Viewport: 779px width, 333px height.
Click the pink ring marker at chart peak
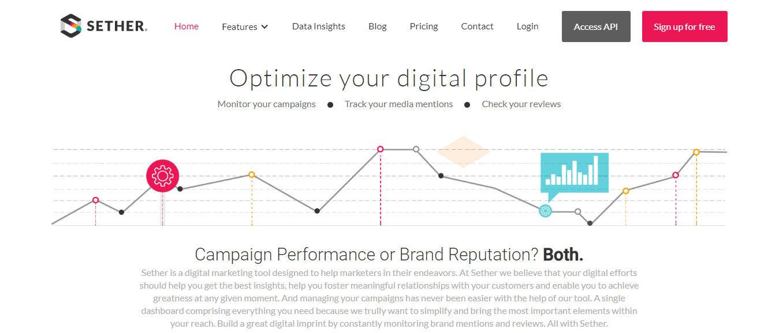coord(380,149)
